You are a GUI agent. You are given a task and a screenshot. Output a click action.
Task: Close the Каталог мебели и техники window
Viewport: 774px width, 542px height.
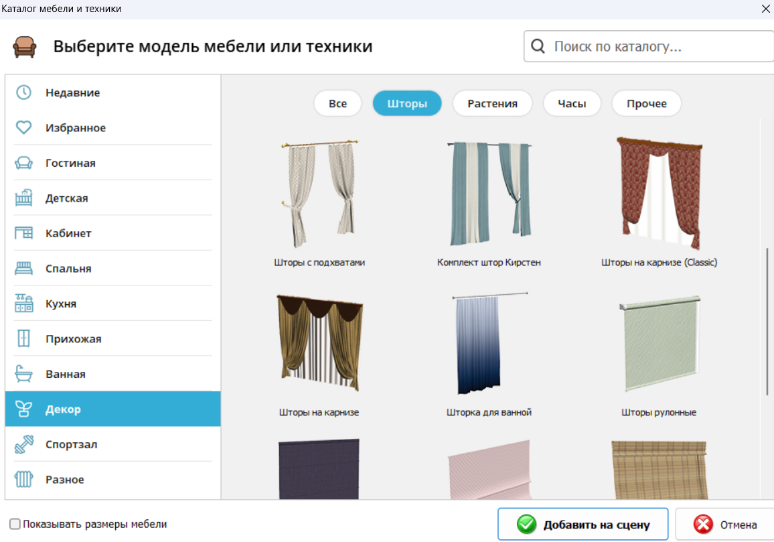click(765, 9)
